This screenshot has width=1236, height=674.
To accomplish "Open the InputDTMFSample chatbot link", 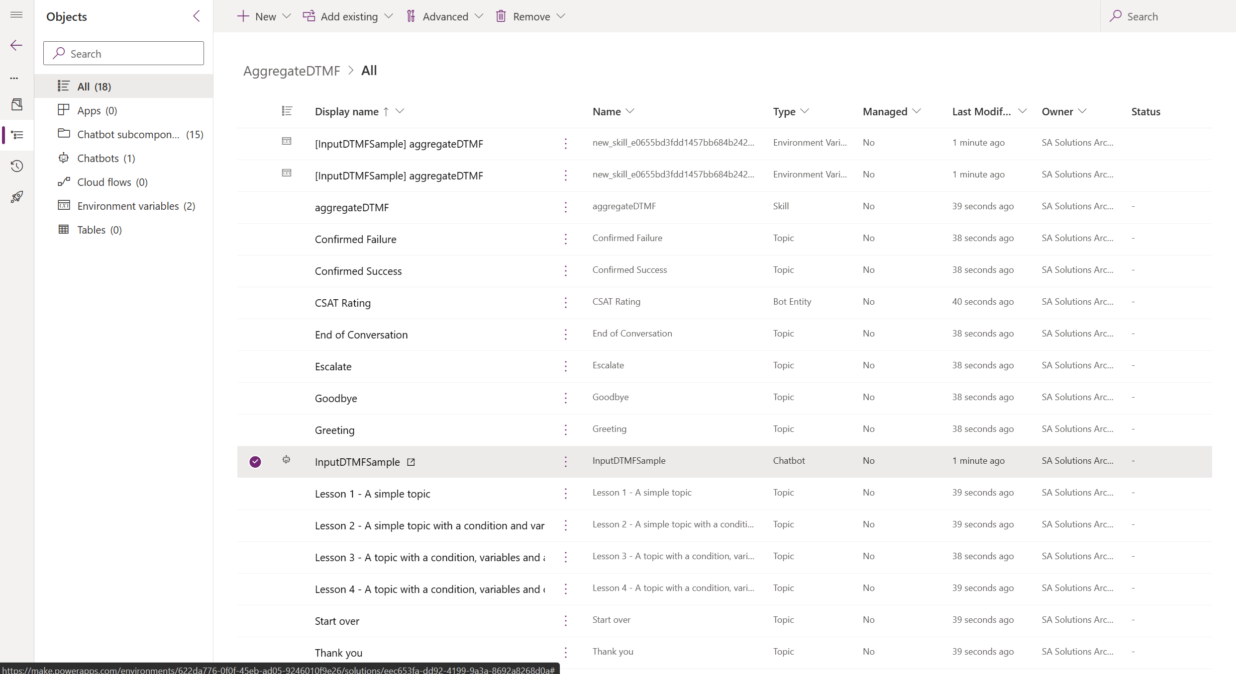I will [357, 462].
